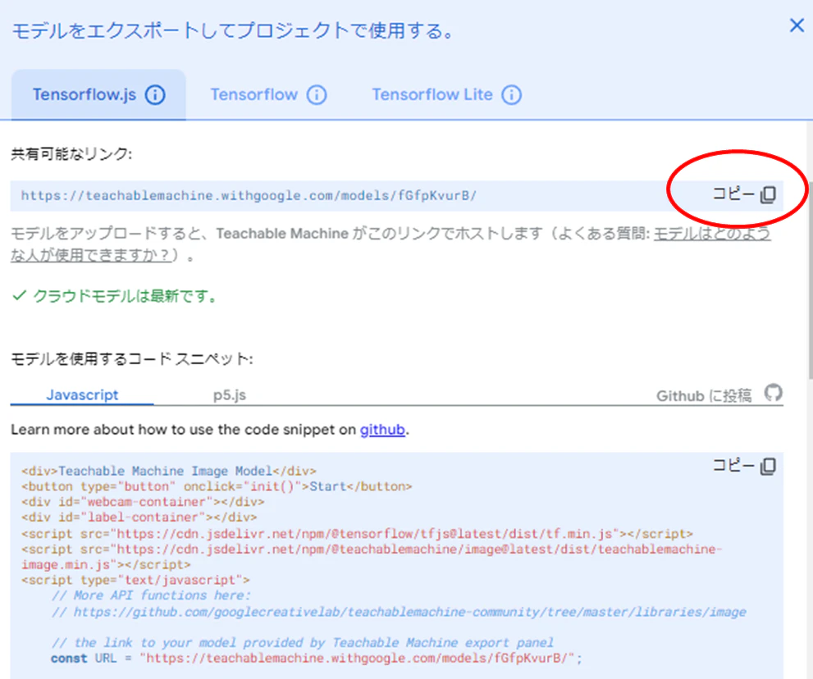813x679 pixels.
Task: Click the '// More API functions here:' comment
Action: pyautogui.click(x=151, y=595)
